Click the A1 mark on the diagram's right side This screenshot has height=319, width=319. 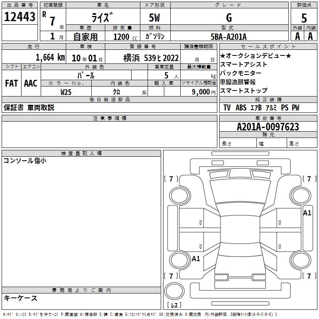(x=307, y=213)
